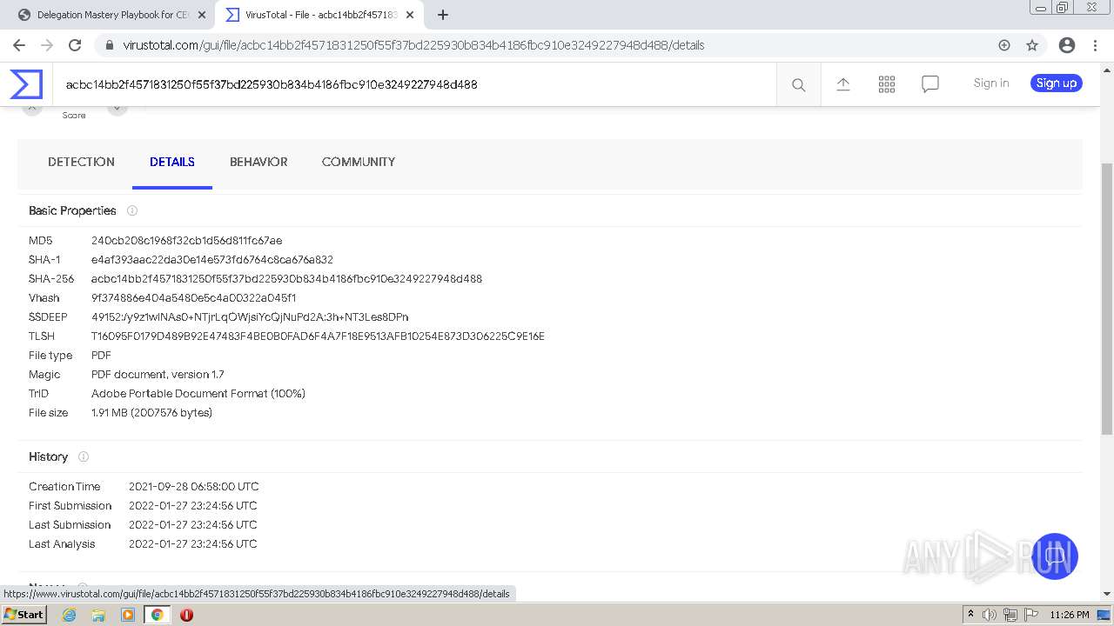Open the comments chat icon

pyautogui.click(x=930, y=84)
